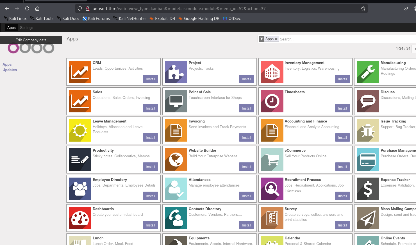The width and height of the screenshot is (416, 245).
Task: Focus the Search input field
Action: click(347, 39)
